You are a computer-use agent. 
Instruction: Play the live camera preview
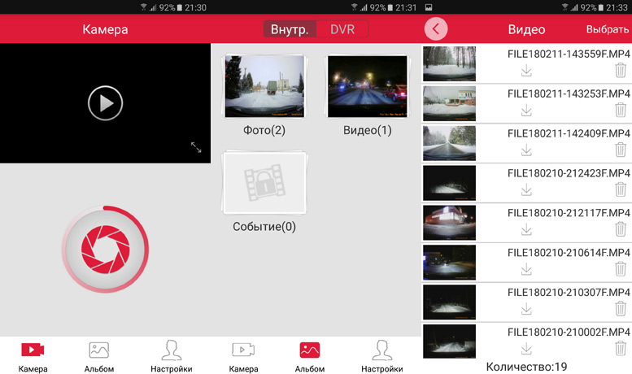(105, 103)
